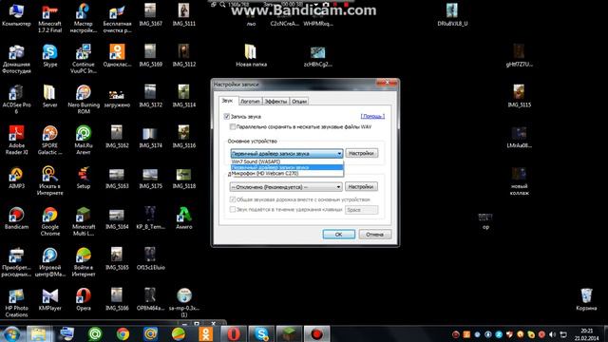Open Skype from the taskbar
Screen dimensions: 608x342
[261, 333]
